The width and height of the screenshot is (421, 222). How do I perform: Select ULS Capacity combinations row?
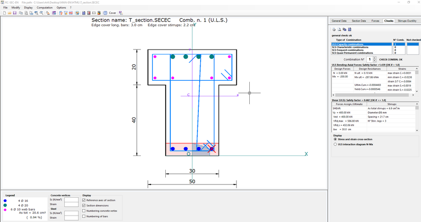[x=362, y=44]
